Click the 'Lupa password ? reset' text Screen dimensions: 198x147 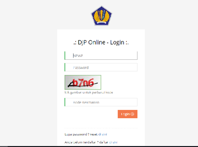coord(81,134)
